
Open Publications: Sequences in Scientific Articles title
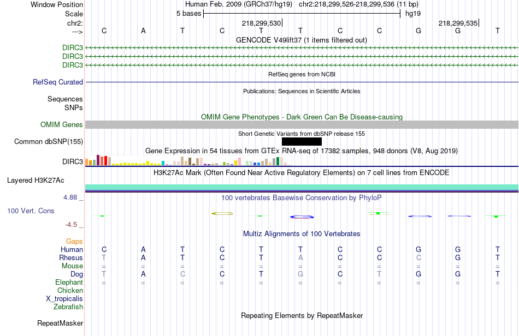tap(302, 91)
